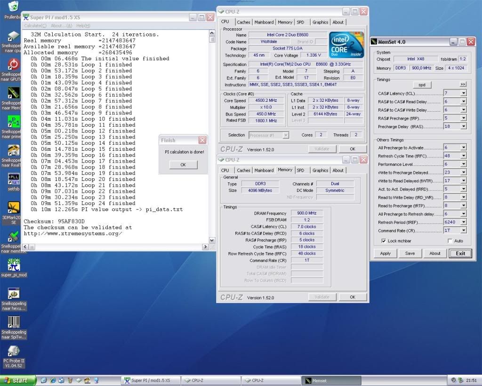The width and height of the screenshot is (482, 386).
Task: Open the Snelkoppeling naar SpiTw desktop shortcut
Action: pyautogui.click(x=14, y=322)
